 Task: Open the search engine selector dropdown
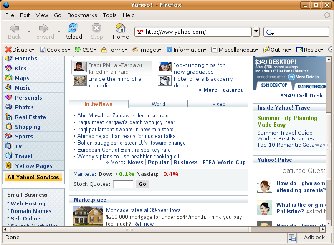click(x=269, y=32)
